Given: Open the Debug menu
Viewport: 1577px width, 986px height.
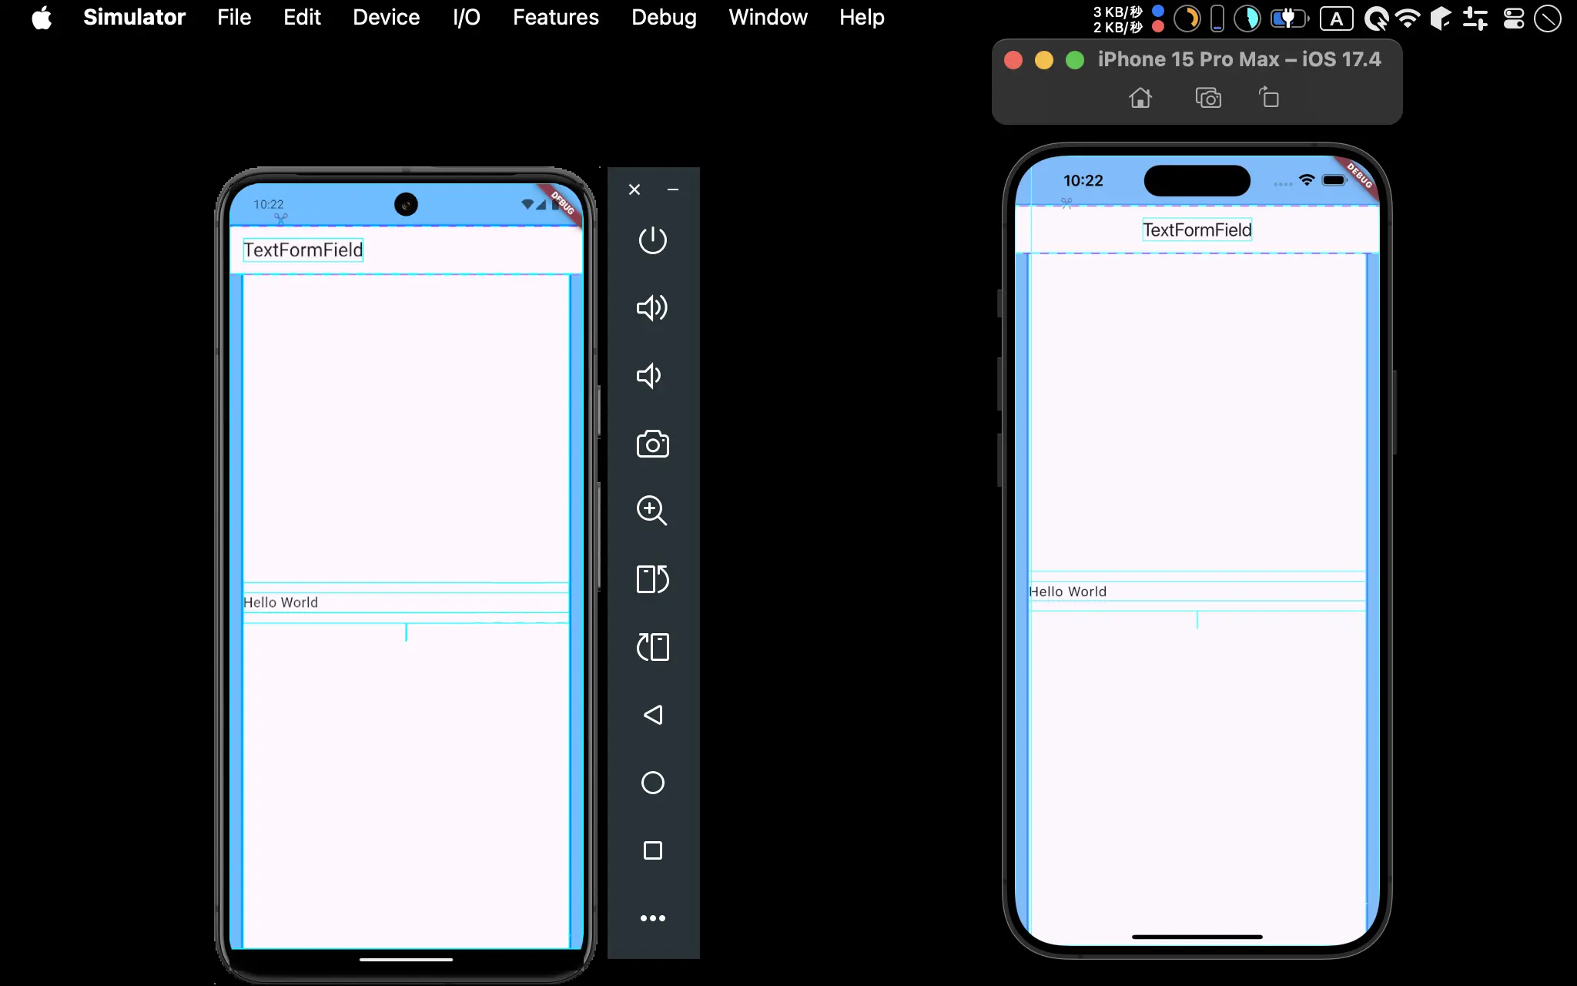Looking at the screenshot, I should point(664,17).
